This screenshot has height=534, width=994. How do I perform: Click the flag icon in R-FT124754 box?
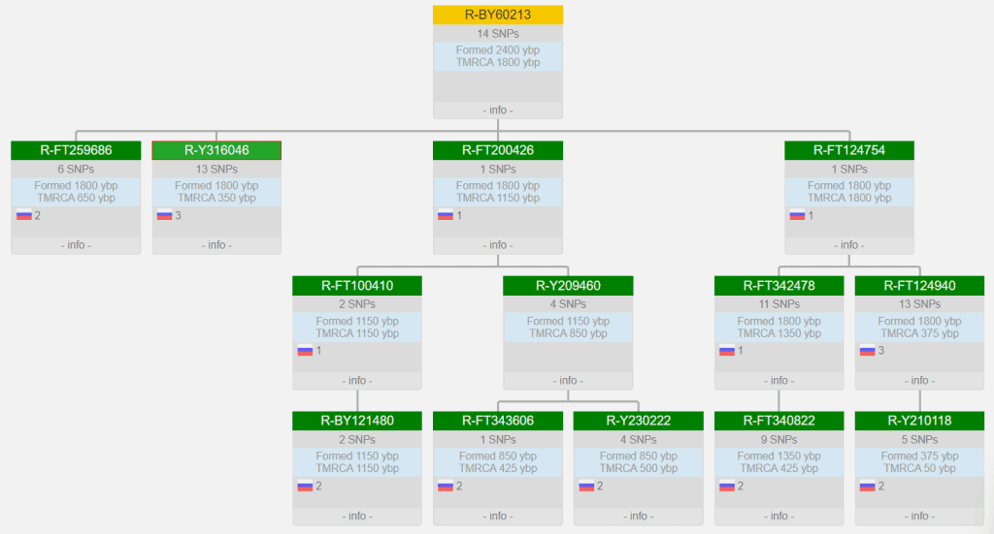[797, 215]
